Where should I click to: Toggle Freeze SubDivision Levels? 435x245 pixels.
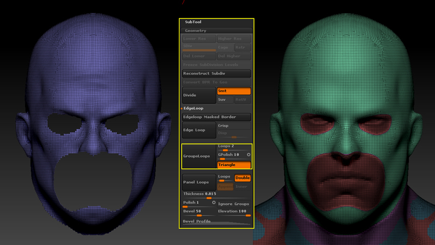click(216, 65)
